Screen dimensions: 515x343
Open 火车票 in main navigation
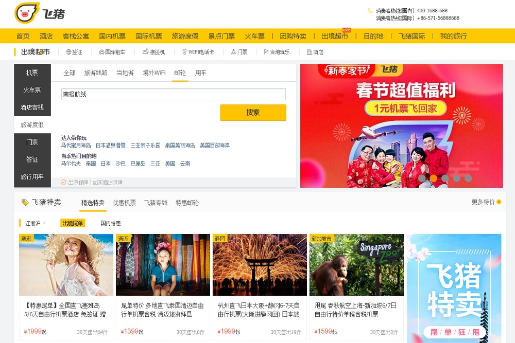pyautogui.click(x=254, y=36)
